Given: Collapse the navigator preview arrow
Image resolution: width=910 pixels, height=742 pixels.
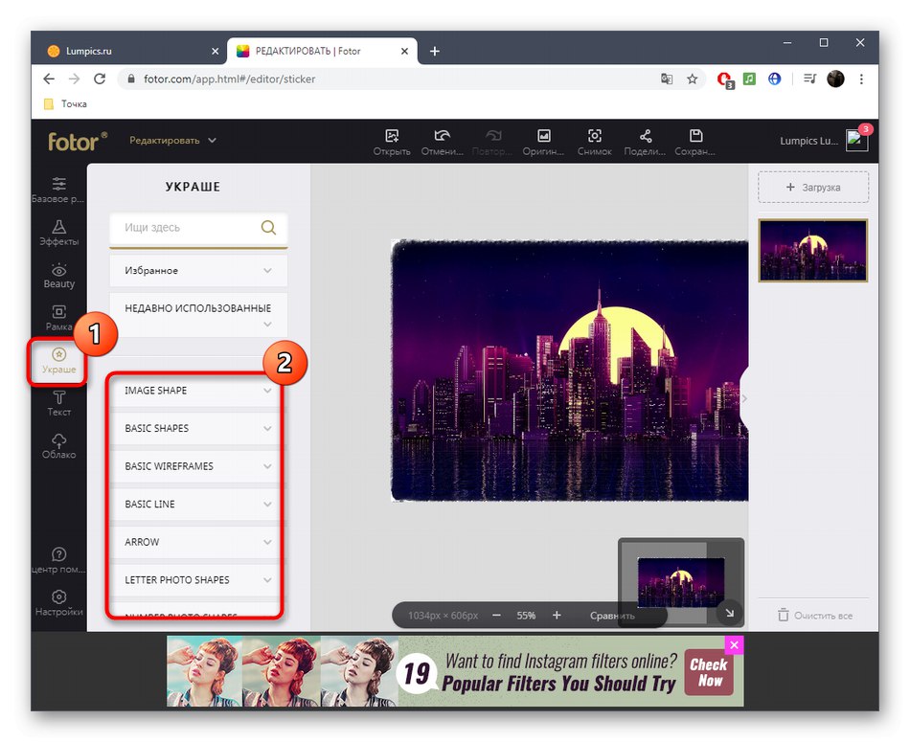Looking at the screenshot, I should (x=730, y=613).
